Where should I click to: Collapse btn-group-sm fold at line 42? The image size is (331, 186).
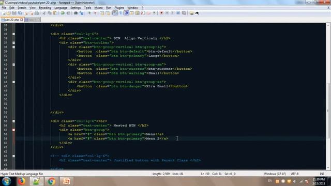[13, 64]
